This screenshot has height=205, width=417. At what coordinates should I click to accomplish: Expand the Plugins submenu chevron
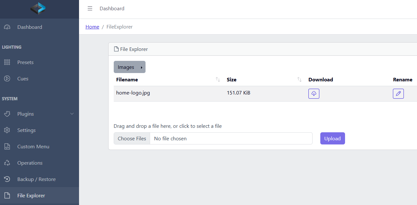(72, 114)
